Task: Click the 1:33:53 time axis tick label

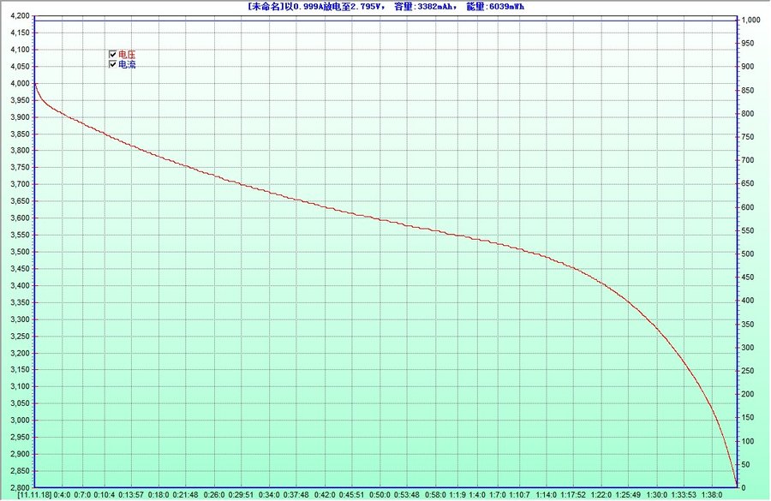Action: tap(683, 495)
